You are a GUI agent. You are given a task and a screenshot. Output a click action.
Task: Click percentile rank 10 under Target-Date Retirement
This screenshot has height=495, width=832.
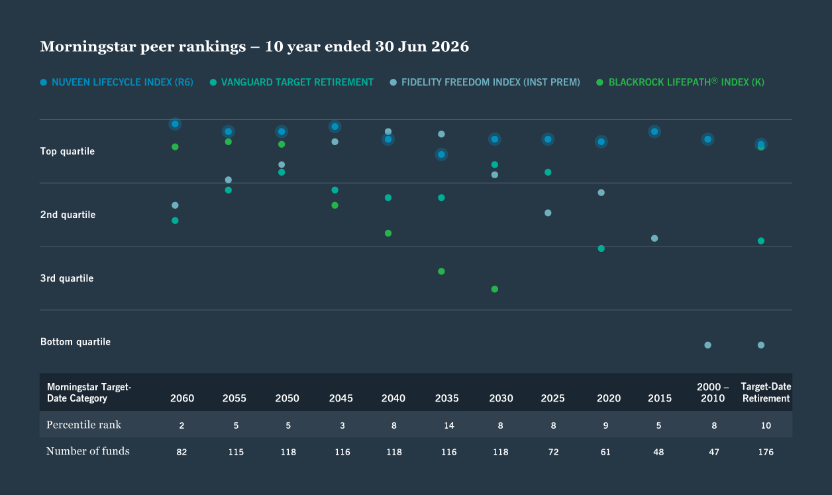tap(766, 425)
